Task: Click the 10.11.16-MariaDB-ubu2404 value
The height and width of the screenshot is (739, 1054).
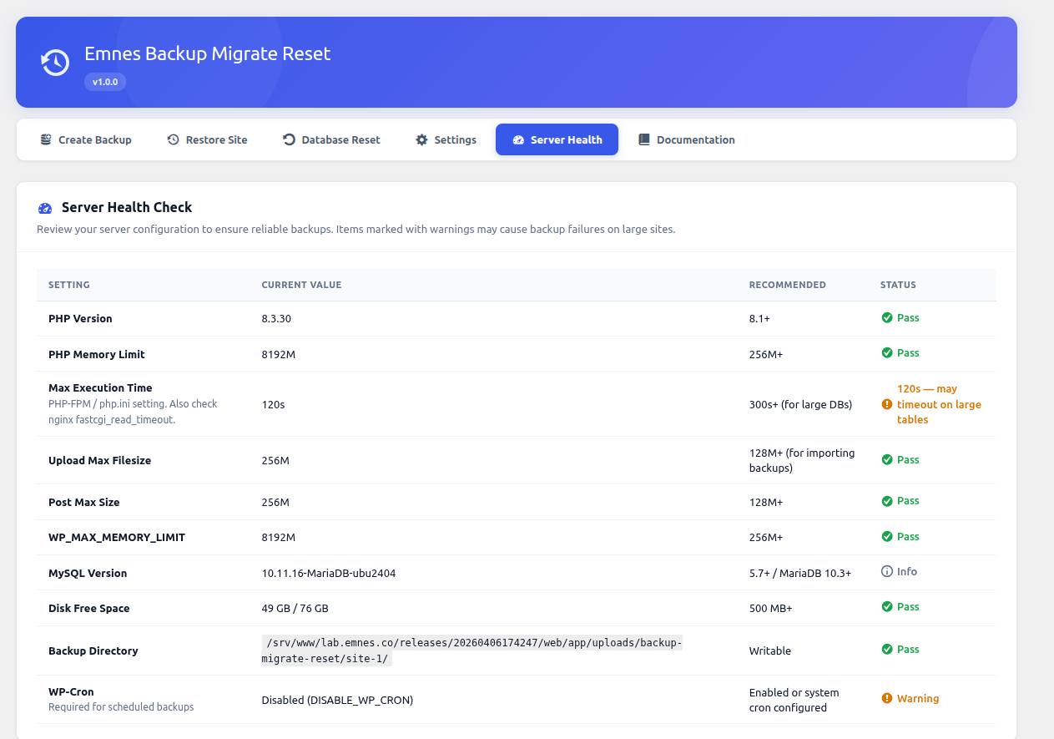Action: [329, 573]
